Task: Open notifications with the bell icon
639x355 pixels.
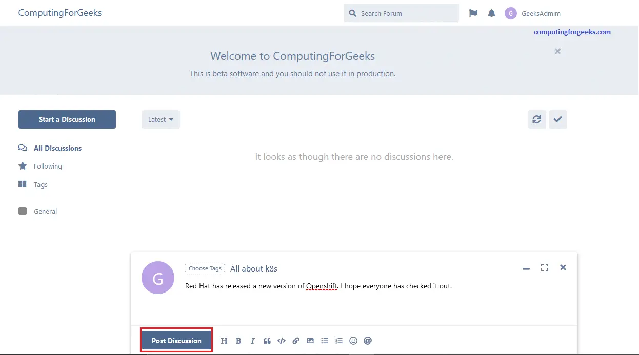Action: (491, 13)
